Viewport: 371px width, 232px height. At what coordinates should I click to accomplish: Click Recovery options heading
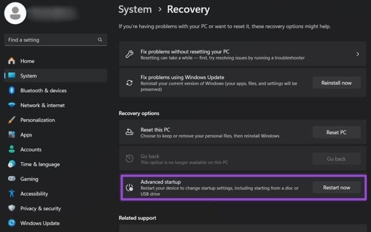139,113
